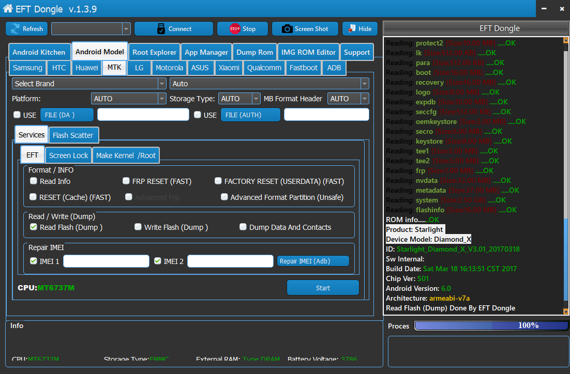Minimize the EFT Dongle window

tap(544, 8)
